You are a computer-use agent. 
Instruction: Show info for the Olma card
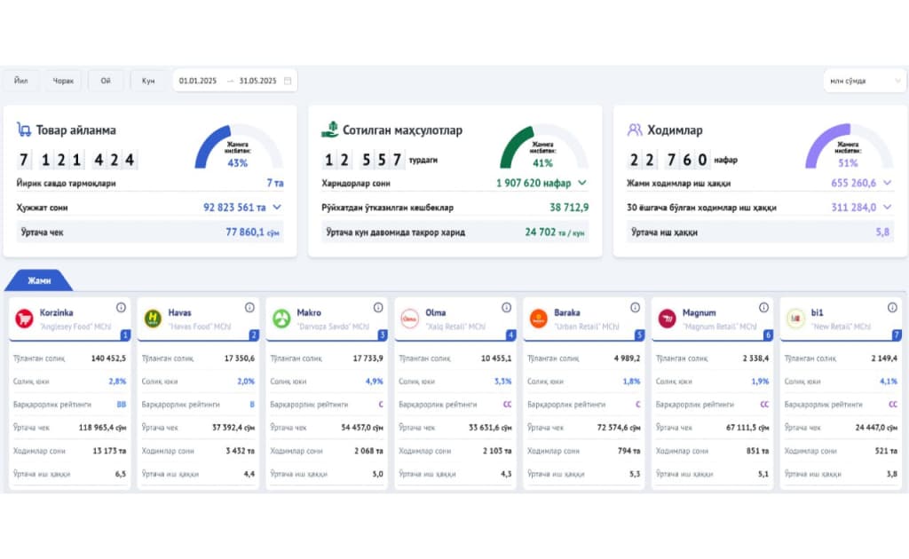pos(506,308)
